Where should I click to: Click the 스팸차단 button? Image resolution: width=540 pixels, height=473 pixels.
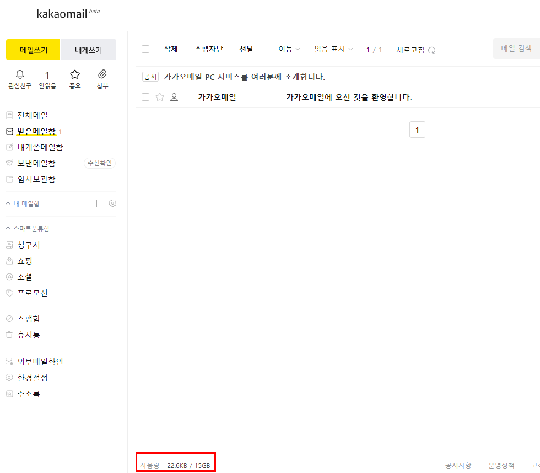(209, 49)
